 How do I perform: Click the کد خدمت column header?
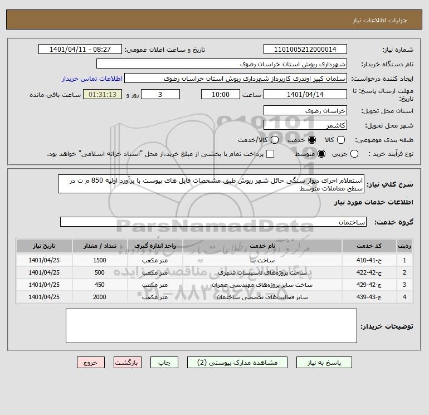(369, 246)
